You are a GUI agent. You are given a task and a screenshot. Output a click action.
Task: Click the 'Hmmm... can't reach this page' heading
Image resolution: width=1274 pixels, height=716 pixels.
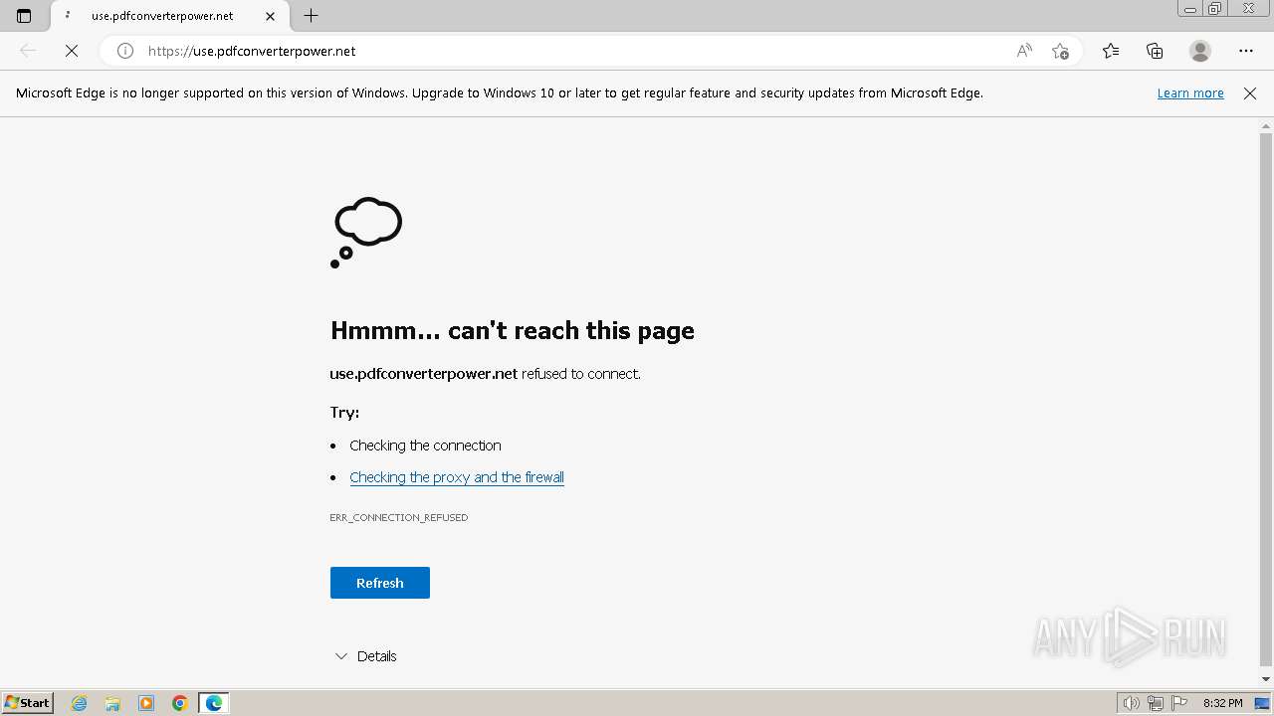pos(513,330)
